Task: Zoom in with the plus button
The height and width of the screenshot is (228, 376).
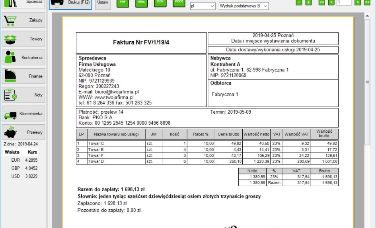Action: (308, 3)
